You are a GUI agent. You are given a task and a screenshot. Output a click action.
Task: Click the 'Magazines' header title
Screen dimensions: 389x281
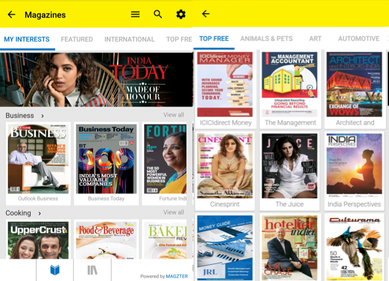45,15
